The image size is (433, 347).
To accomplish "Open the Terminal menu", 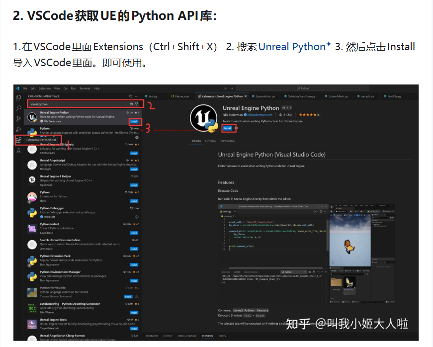I will coord(85,88).
